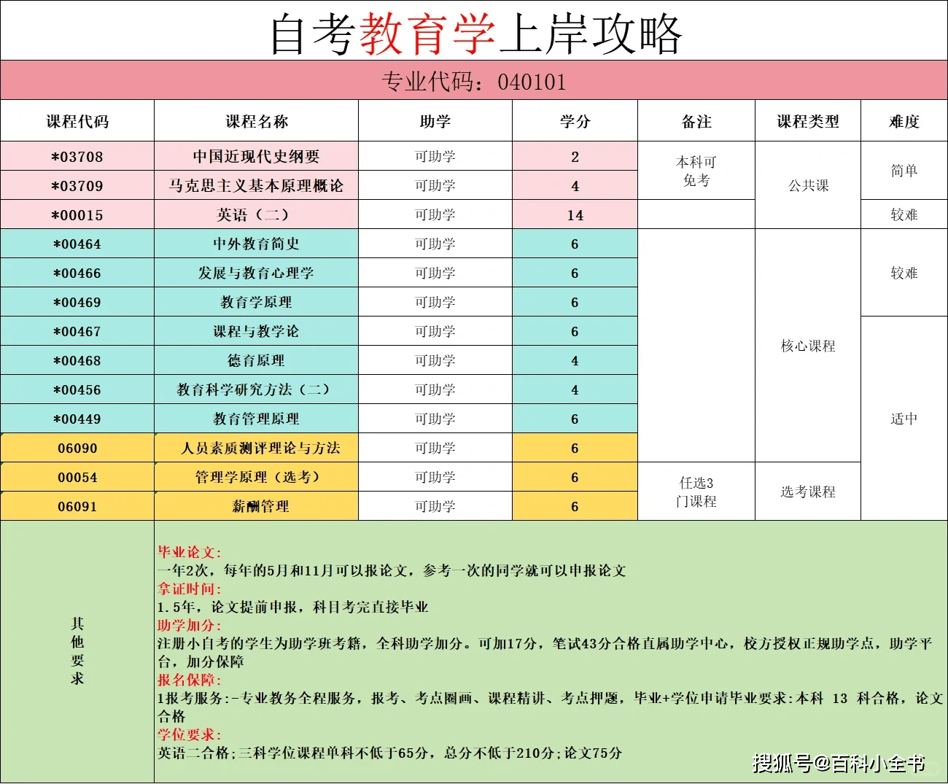Click the 教育管理原理 cell

[x=257, y=419]
